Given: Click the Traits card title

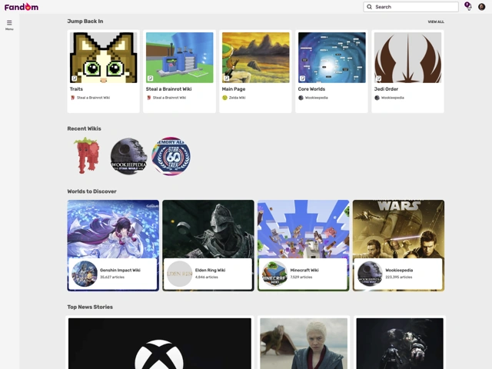Looking at the screenshot, I should coord(76,89).
